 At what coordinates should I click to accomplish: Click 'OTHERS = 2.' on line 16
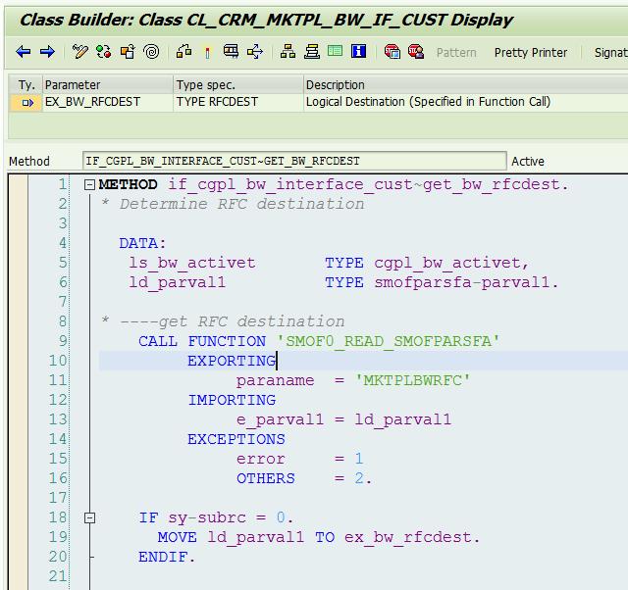click(304, 478)
